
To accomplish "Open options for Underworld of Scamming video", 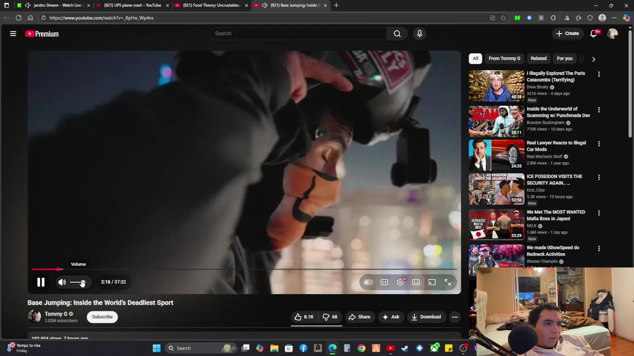I will coord(599,110).
